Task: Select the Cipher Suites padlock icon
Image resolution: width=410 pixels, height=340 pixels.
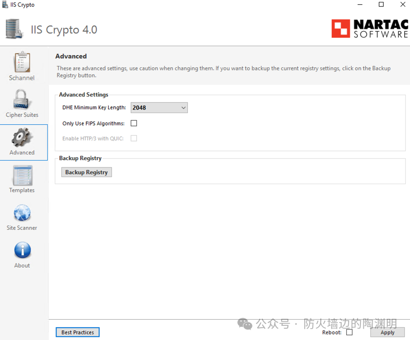Action: coord(22,99)
